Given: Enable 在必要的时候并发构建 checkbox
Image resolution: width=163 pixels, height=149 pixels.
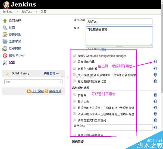Looking at the screenshot, I should [74, 81].
